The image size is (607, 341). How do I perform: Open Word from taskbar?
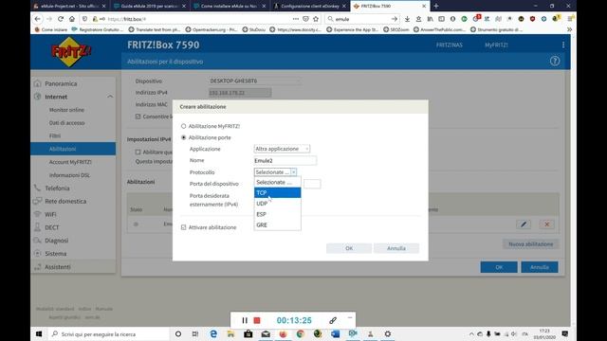pyautogui.click(x=335, y=333)
